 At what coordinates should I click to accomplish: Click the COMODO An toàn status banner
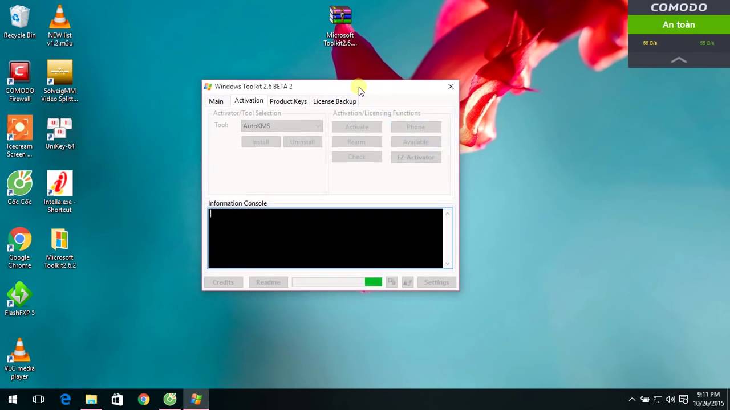click(x=679, y=24)
